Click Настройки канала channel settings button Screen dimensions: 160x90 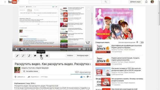(30, 71)
